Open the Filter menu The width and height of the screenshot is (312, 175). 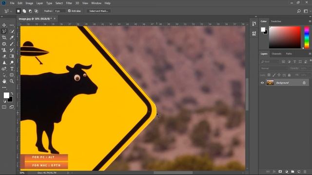(69, 3)
